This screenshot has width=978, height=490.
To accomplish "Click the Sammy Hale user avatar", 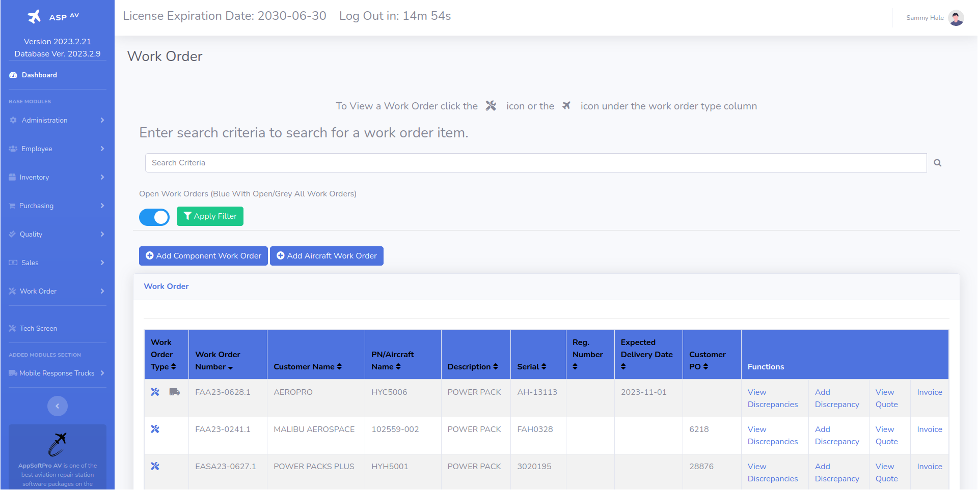I will coord(956,18).
